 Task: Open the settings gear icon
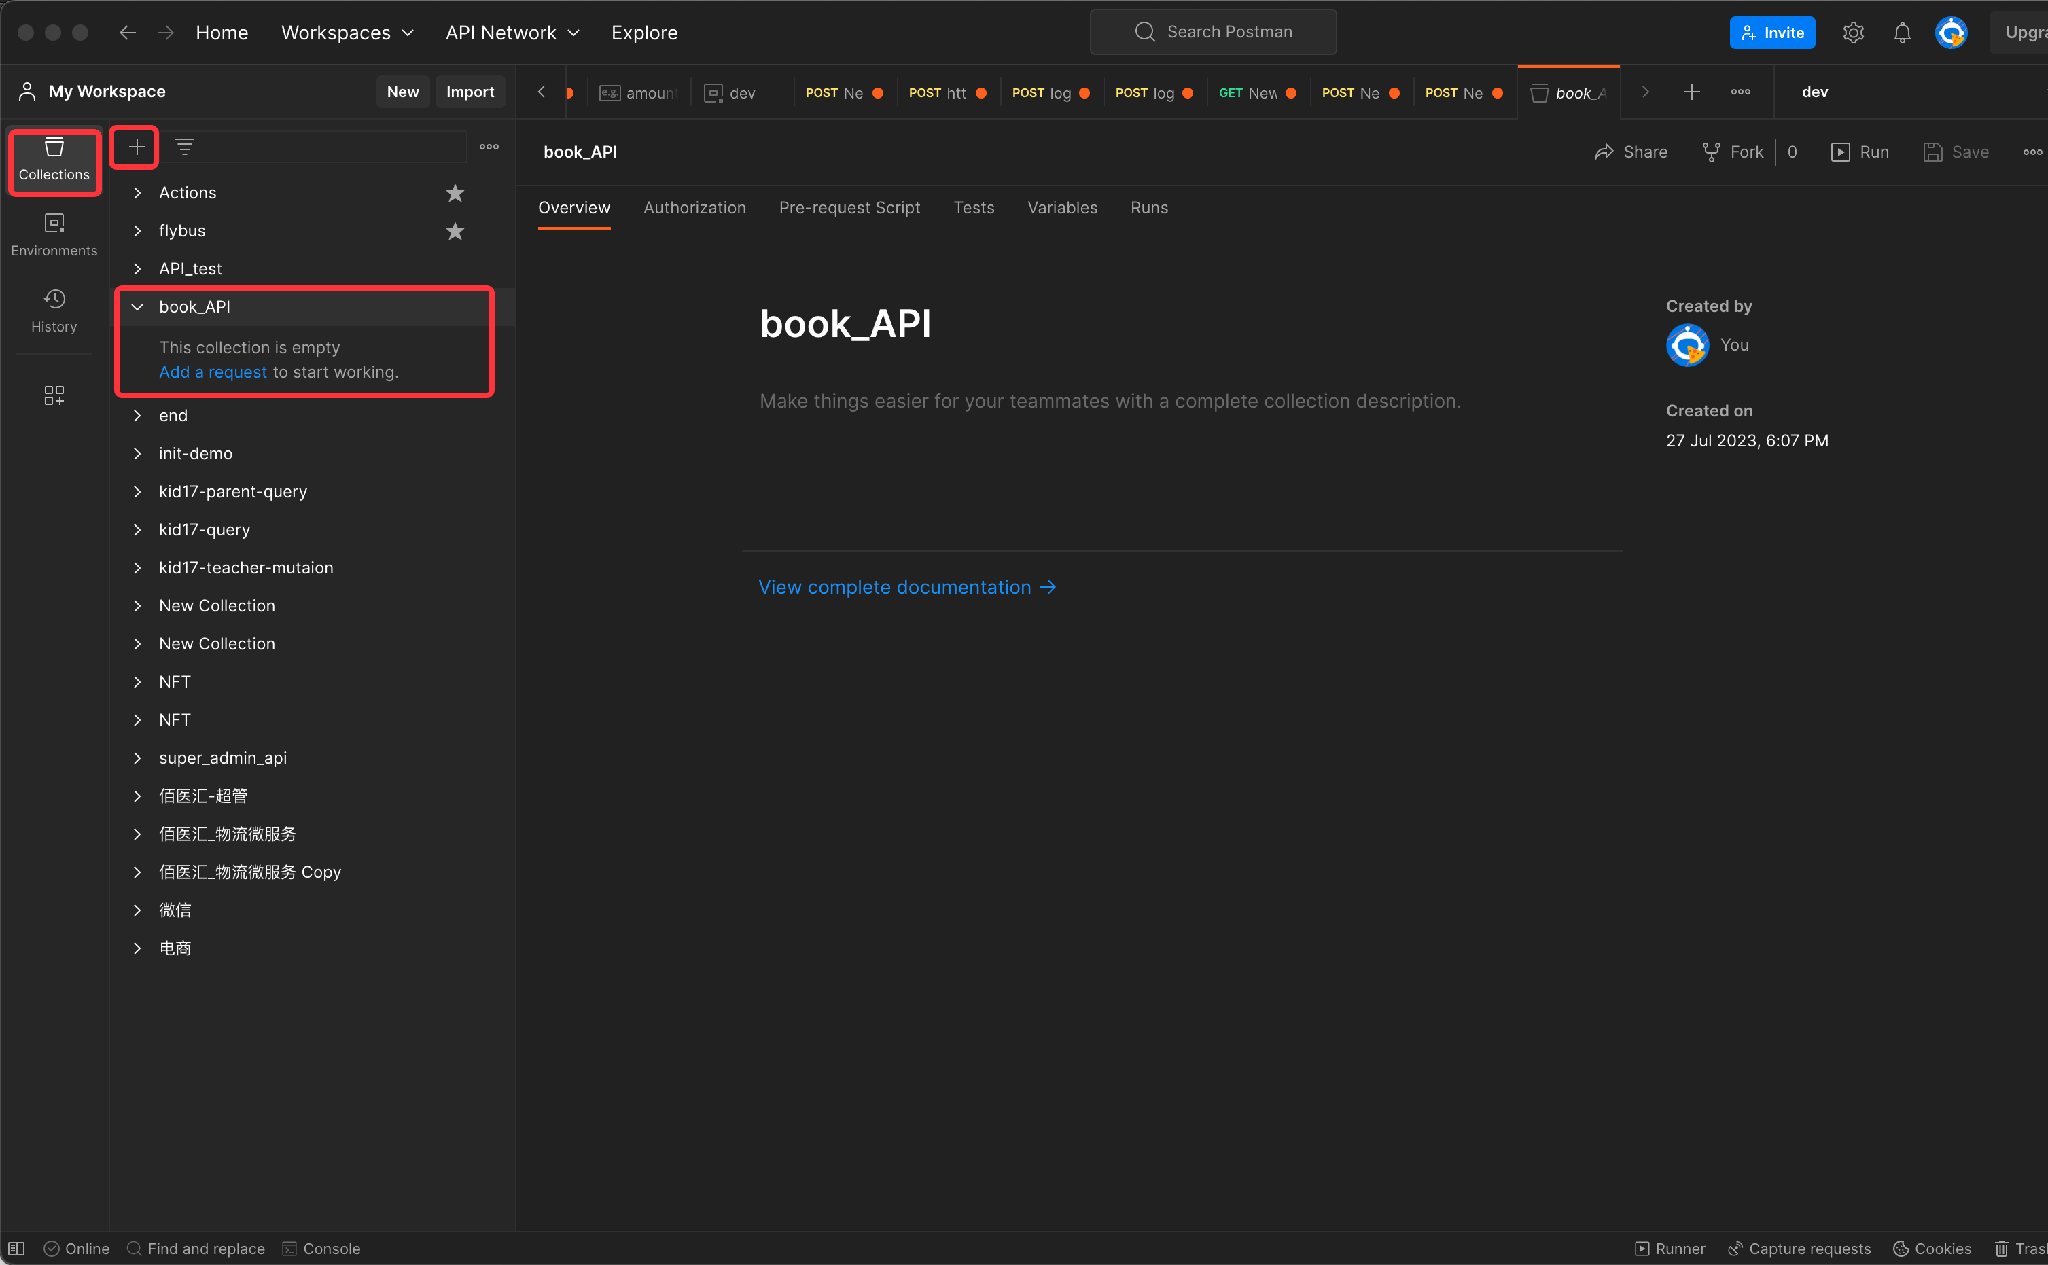[1853, 33]
